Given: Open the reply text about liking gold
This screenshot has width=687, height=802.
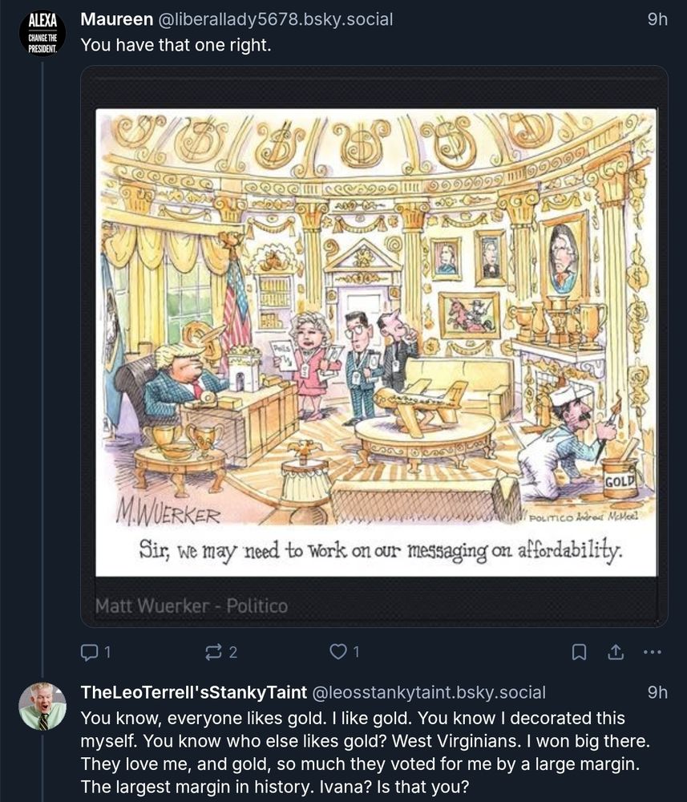Looking at the screenshot, I should (x=365, y=752).
